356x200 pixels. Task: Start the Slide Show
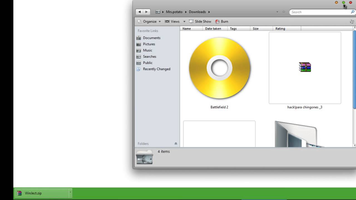click(x=200, y=21)
